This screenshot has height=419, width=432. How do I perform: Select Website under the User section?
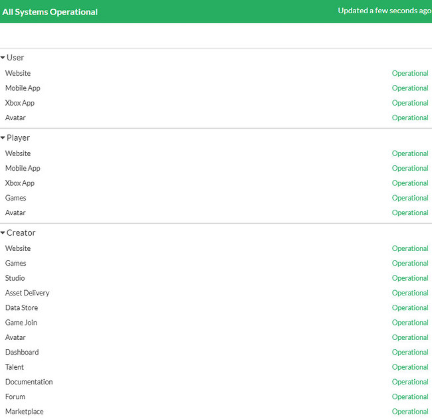(x=18, y=73)
